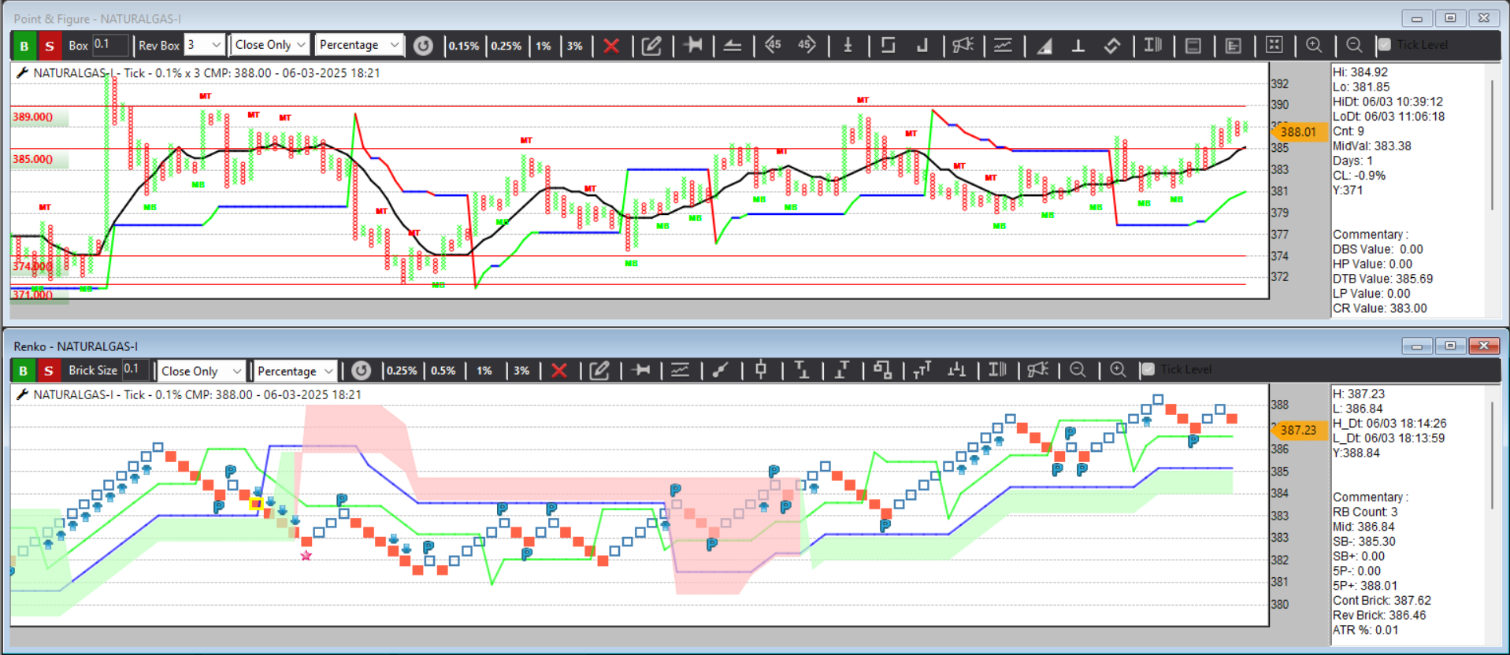Viewport: 1510px width, 655px height.
Task: Click the megaphone alert icon in Point & Figure toolbar
Action: pyautogui.click(x=963, y=45)
